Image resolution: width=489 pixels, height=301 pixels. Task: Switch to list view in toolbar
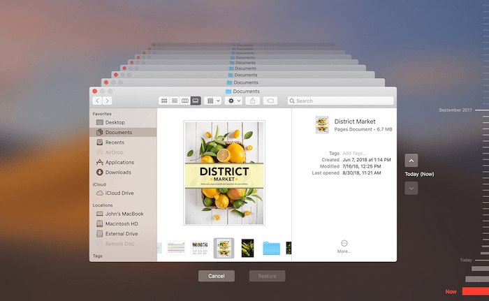point(175,101)
